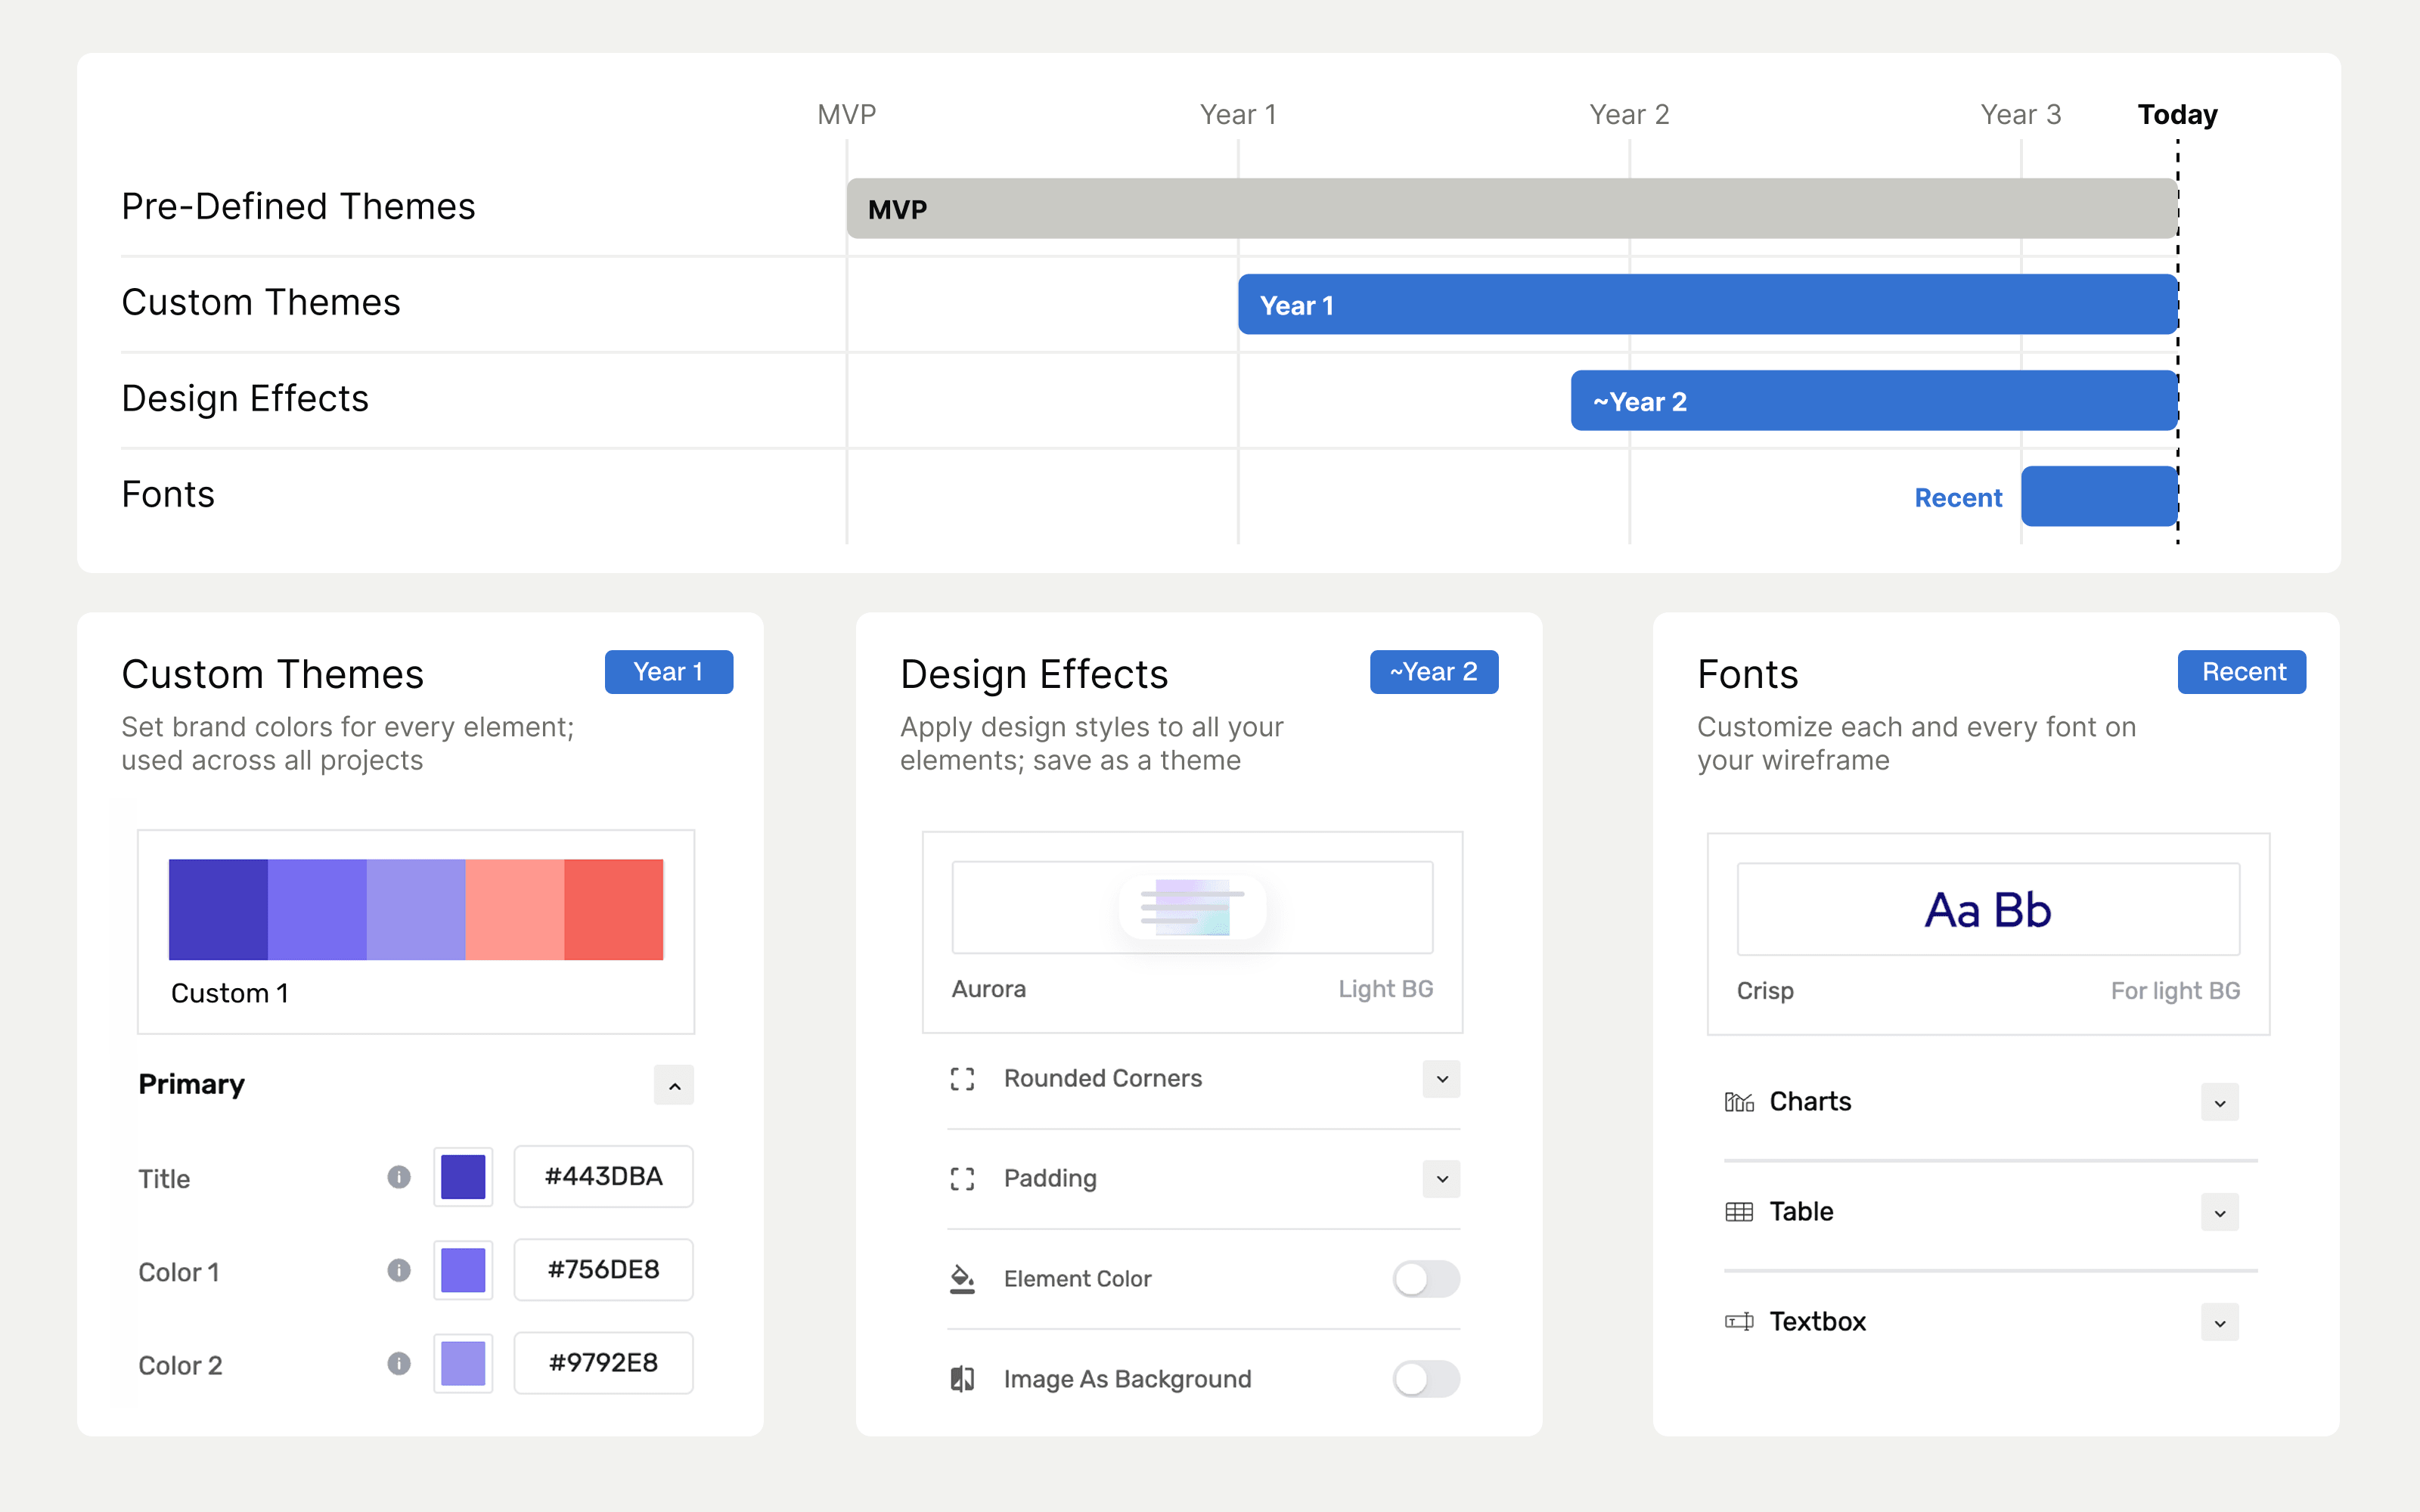2420x1512 pixels.
Task: Click the Year 1 badge on Custom Themes
Action: (x=668, y=672)
